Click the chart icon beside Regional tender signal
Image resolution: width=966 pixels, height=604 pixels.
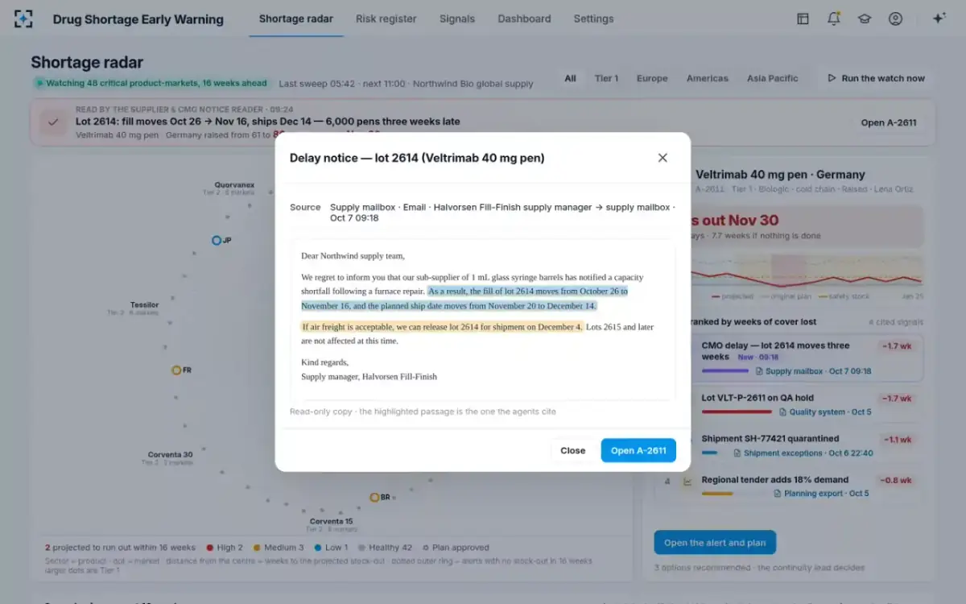point(688,482)
